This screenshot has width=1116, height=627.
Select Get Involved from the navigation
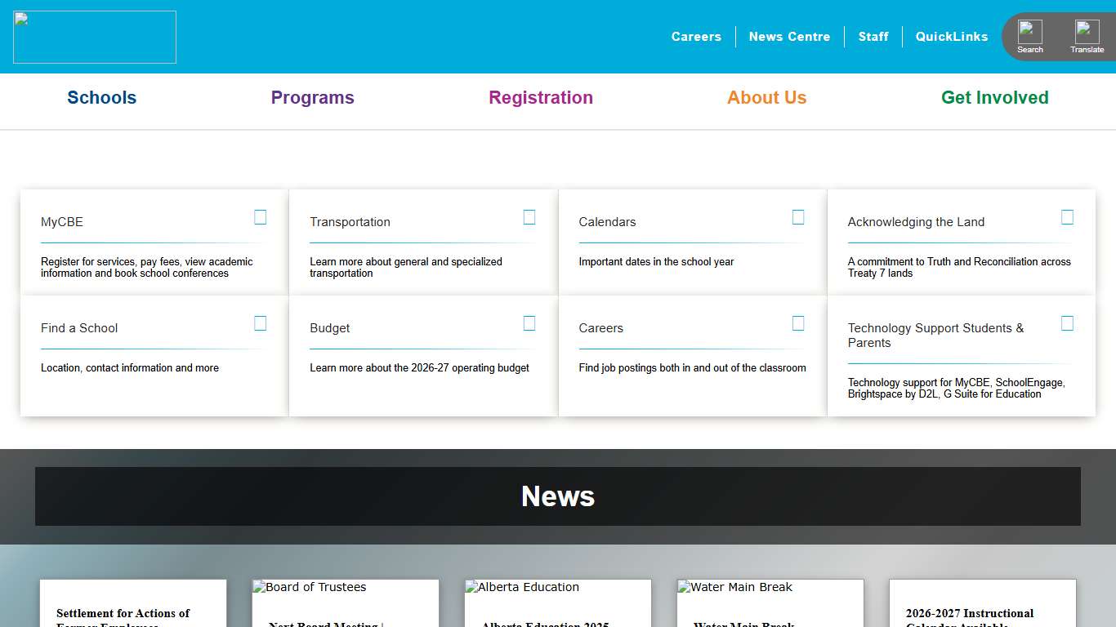[994, 97]
